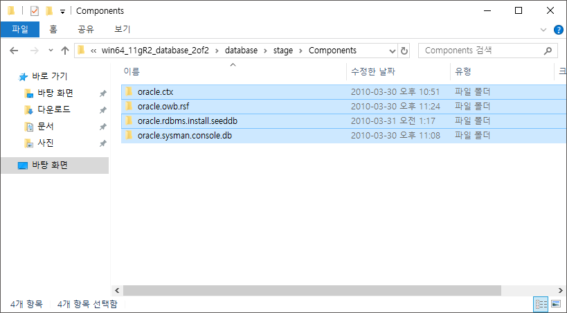Open 바탕 화면 under 바로 가기
Image resolution: width=567 pixels, height=313 pixels.
pyautogui.click(x=55, y=93)
